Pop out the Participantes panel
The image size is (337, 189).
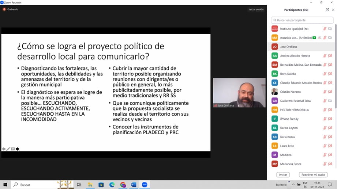(327, 10)
